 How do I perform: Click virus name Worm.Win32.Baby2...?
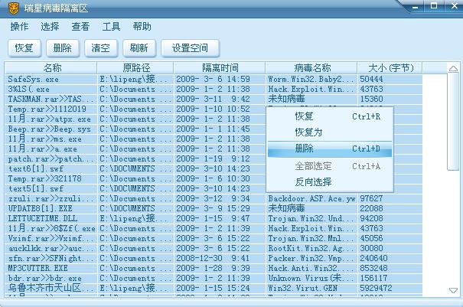(311, 79)
